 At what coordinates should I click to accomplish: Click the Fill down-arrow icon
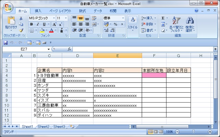point(163,25)
